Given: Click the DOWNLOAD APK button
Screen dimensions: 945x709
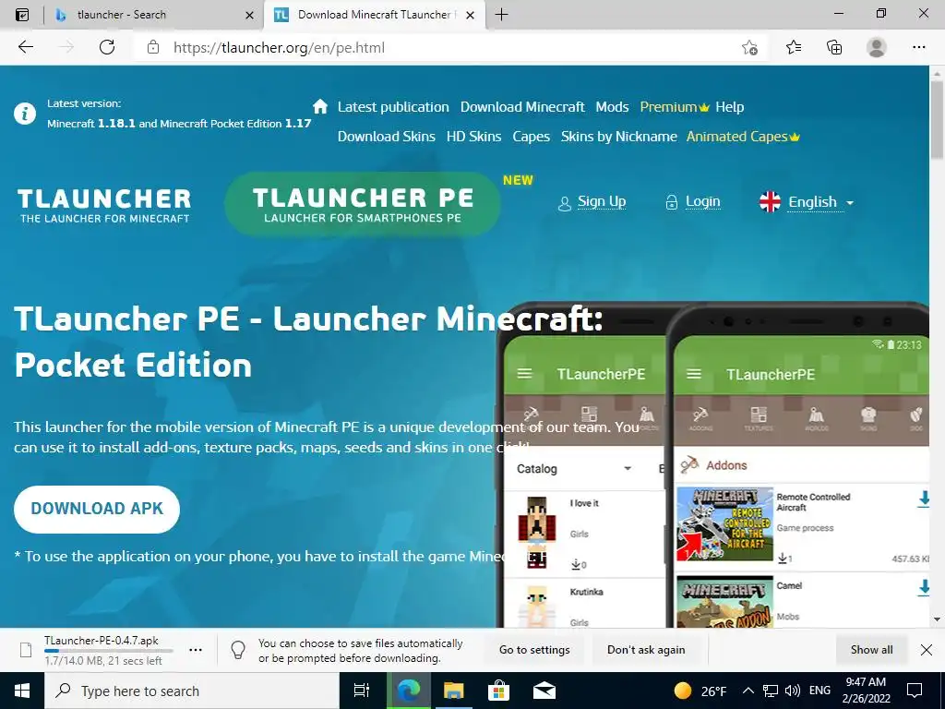Looking at the screenshot, I should (97, 509).
